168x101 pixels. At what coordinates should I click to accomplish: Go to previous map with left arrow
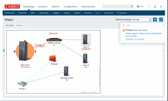click(x=4, y=50)
